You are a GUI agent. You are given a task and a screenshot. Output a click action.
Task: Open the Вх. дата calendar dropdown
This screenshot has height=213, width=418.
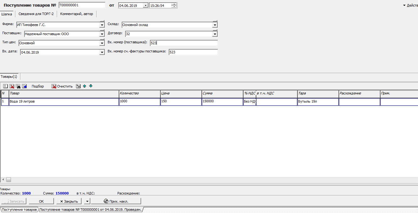coord(102,52)
